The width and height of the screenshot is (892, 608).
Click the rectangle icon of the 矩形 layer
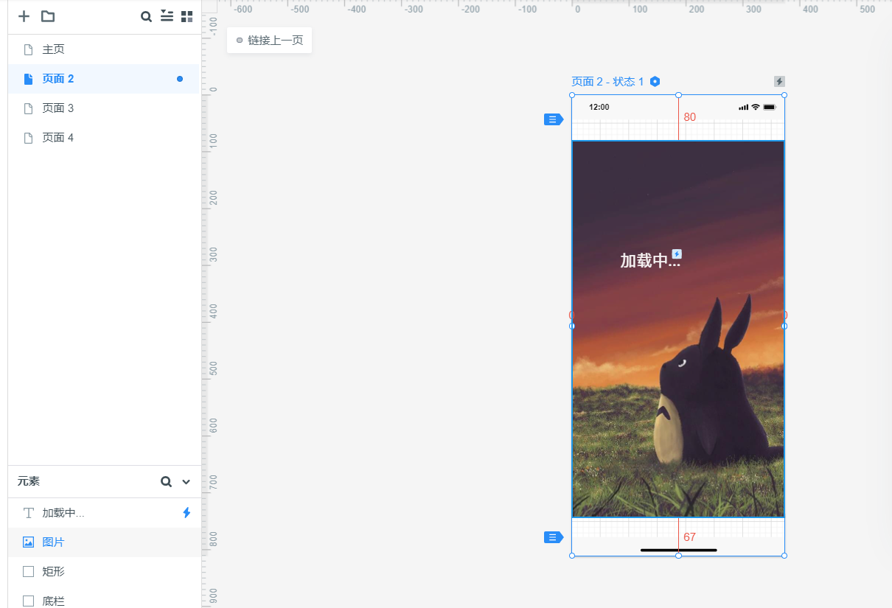pyautogui.click(x=29, y=571)
